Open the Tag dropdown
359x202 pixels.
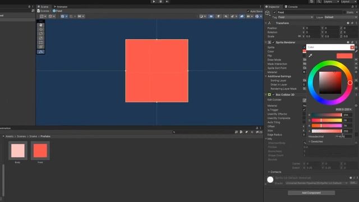[x=296, y=17]
